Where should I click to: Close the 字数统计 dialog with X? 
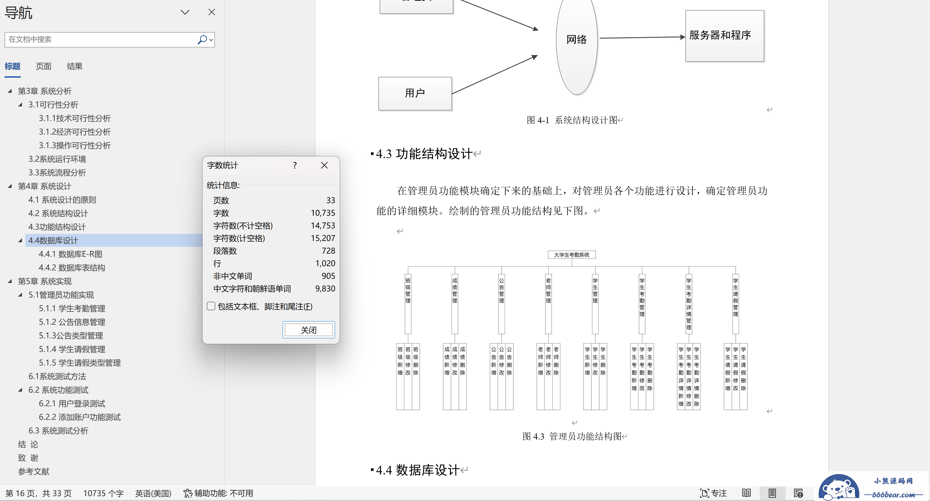click(x=324, y=165)
